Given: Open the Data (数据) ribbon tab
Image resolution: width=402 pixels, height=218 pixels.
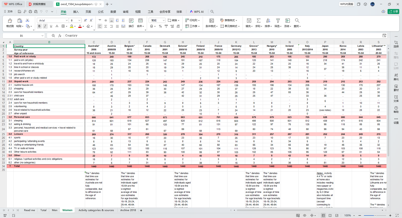Looking at the screenshot, I should click(113, 12).
